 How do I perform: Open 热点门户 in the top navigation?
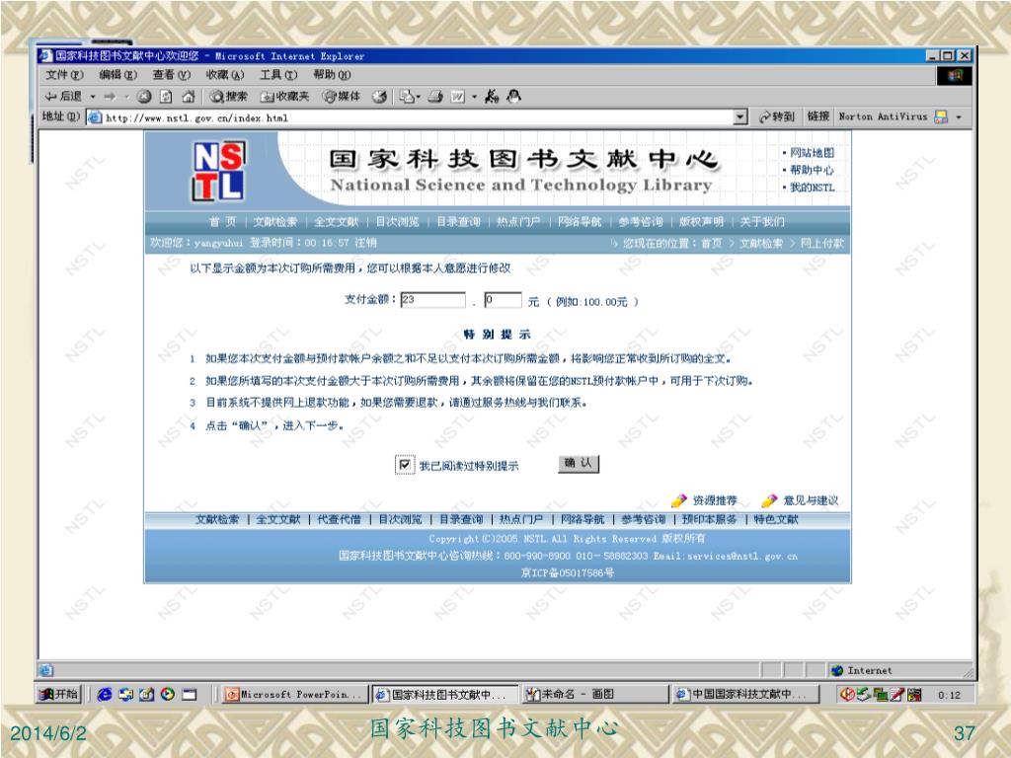518,222
